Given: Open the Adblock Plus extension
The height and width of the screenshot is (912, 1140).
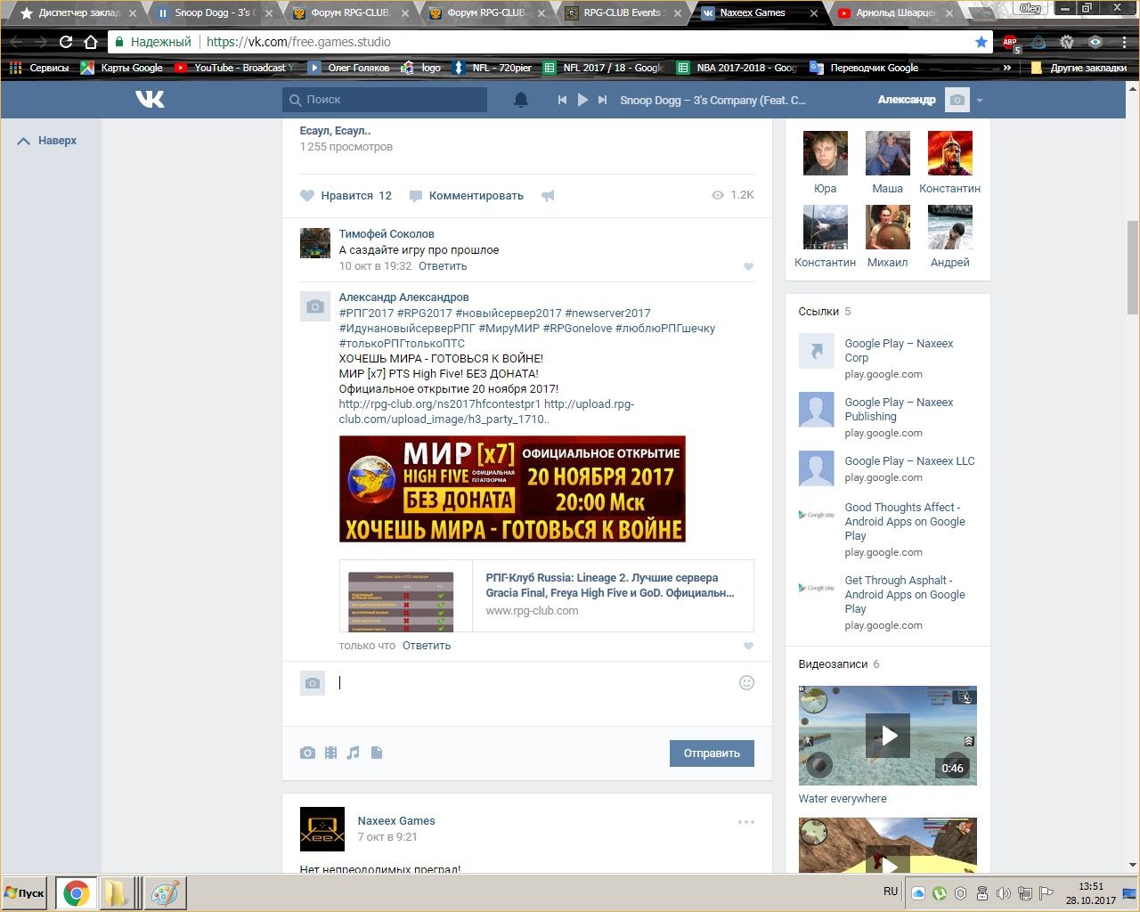Looking at the screenshot, I should pos(1010,43).
